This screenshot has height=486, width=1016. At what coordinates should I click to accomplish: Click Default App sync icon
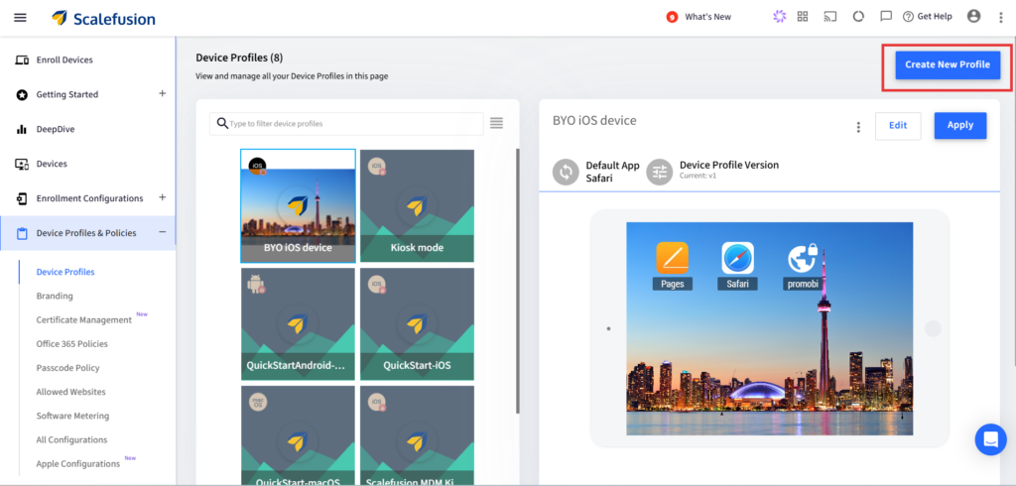[x=566, y=173]
